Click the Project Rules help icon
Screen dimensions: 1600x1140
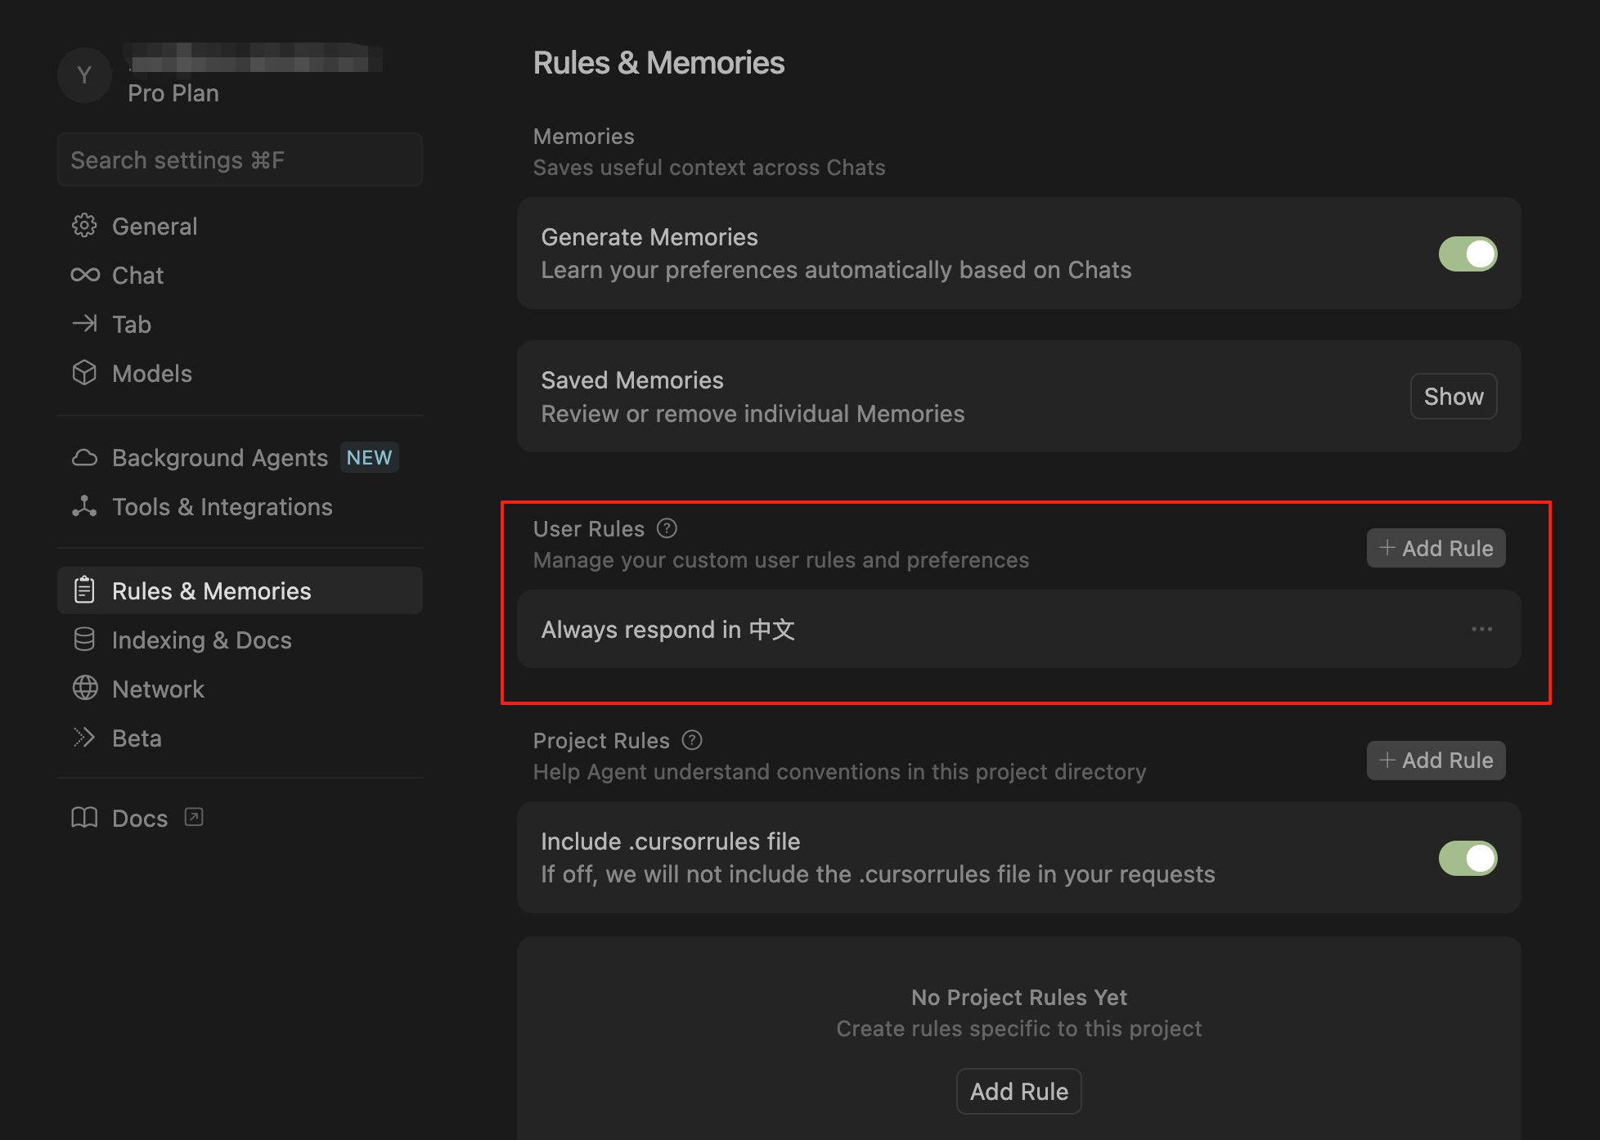coord(692,740)
